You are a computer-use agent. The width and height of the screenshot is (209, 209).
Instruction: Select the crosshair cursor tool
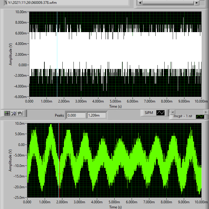[7, 113]
